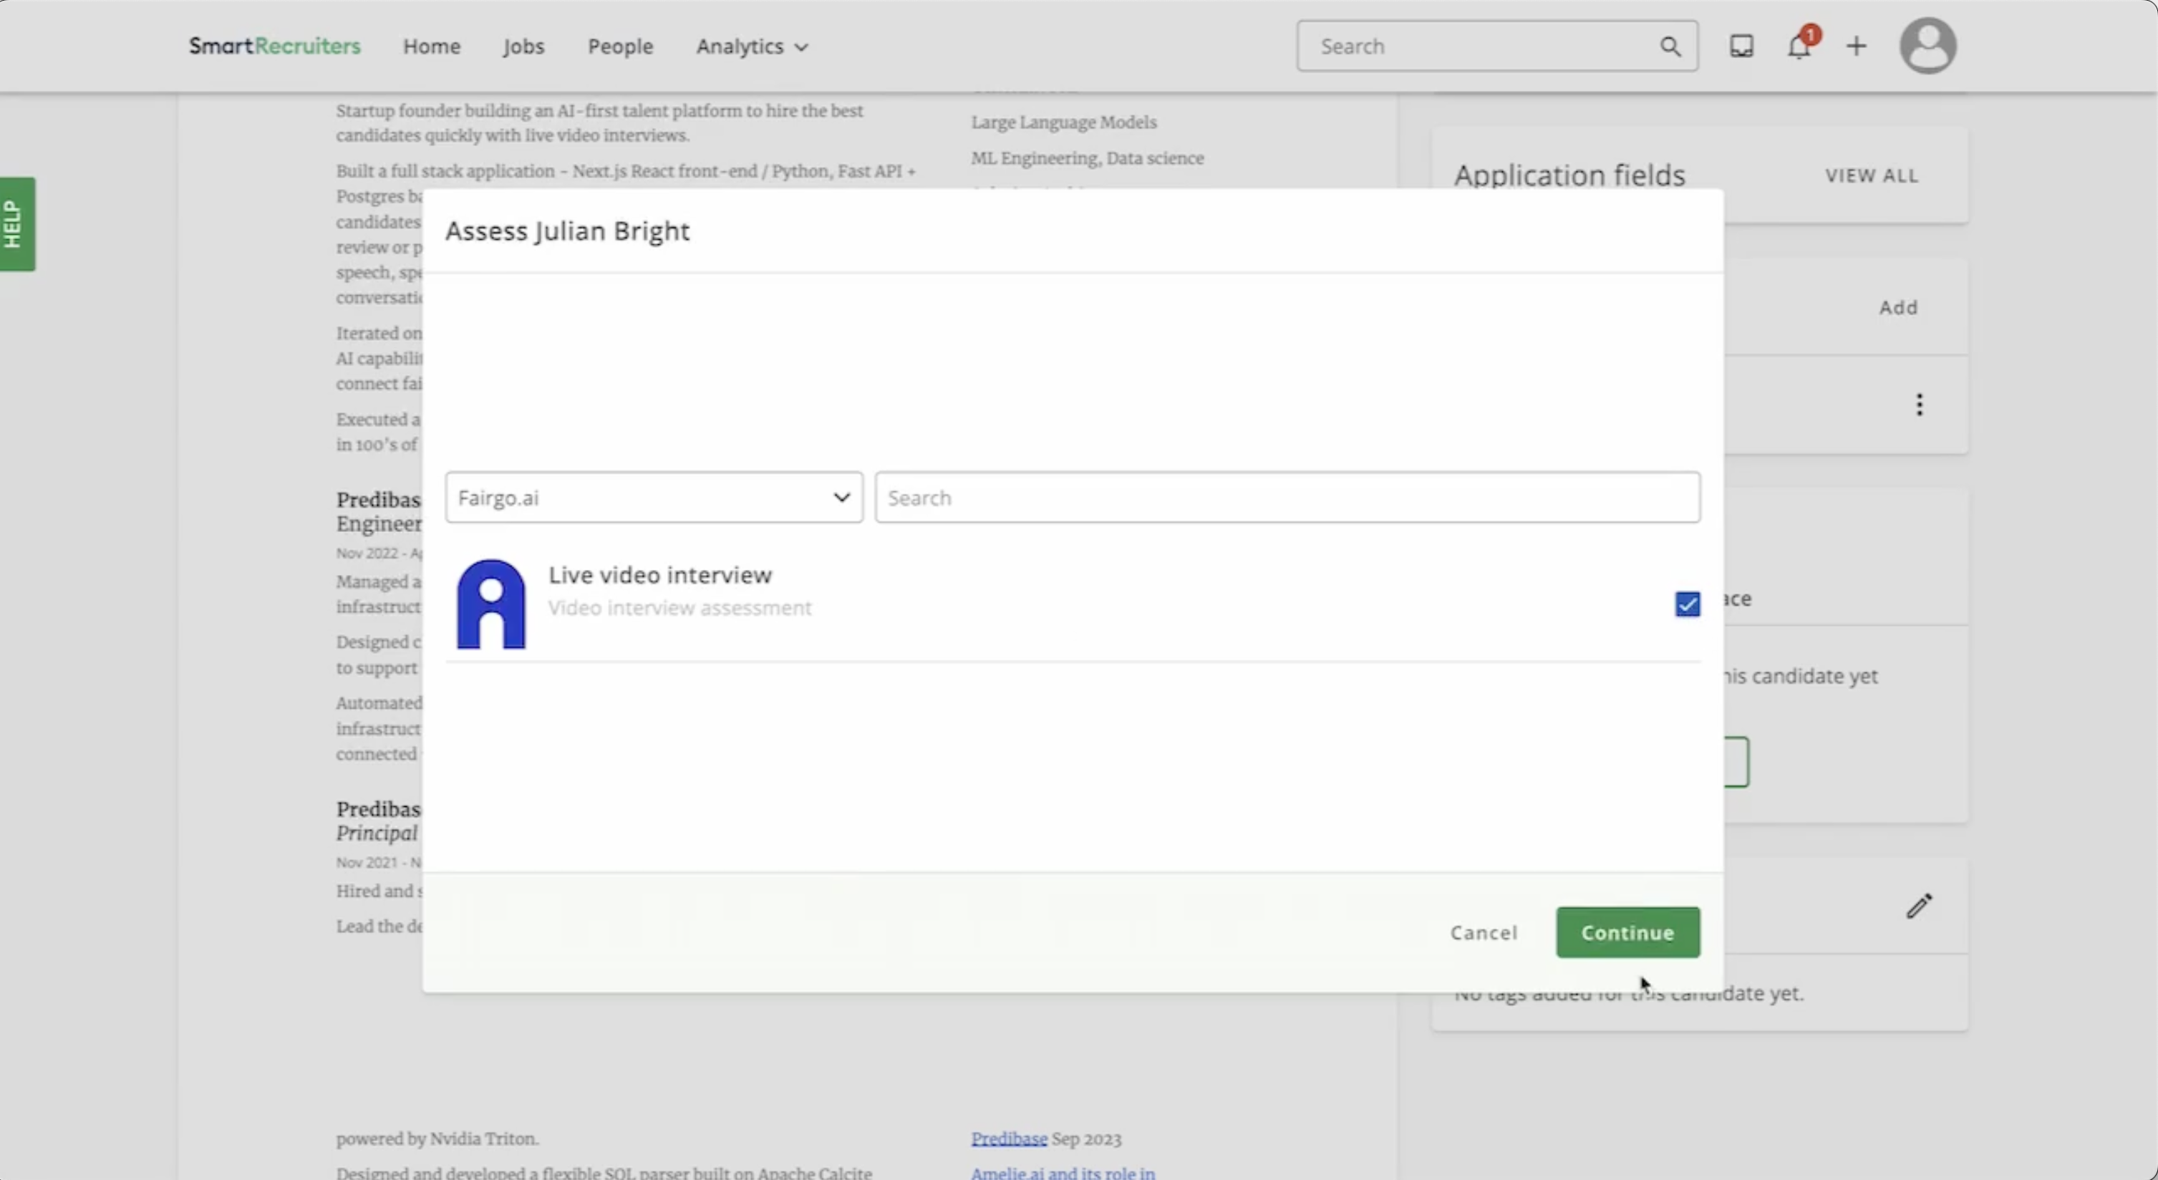Open the green HELP side tab
2158x1180 pixels.
coord(16,223)
